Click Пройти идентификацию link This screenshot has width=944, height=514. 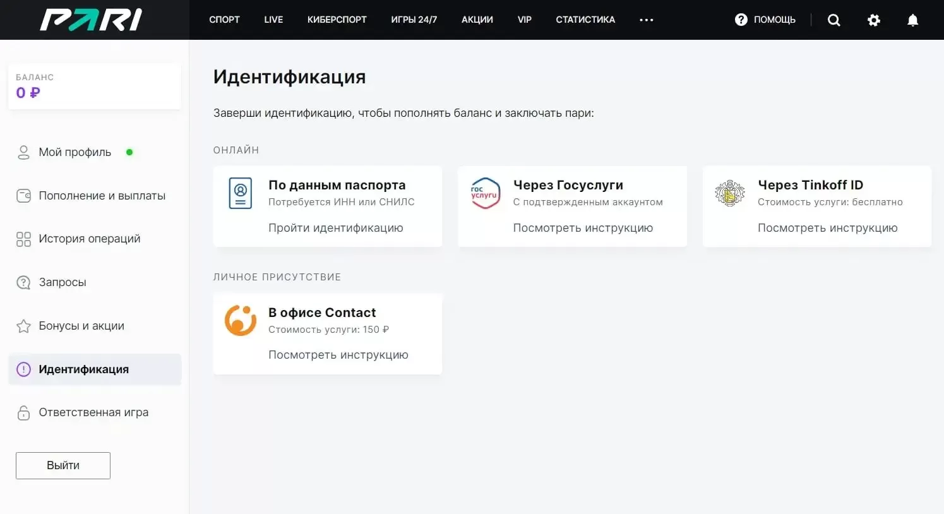tap(335, 228)
